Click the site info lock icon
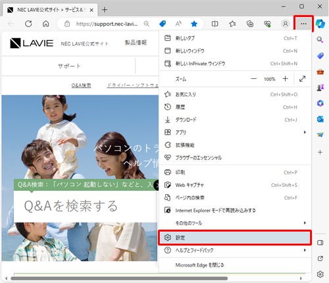 pos(67,24)
